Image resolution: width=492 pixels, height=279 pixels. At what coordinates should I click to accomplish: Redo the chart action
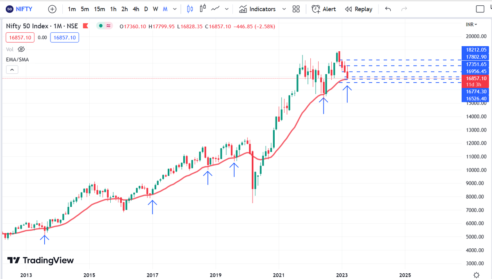404,9
